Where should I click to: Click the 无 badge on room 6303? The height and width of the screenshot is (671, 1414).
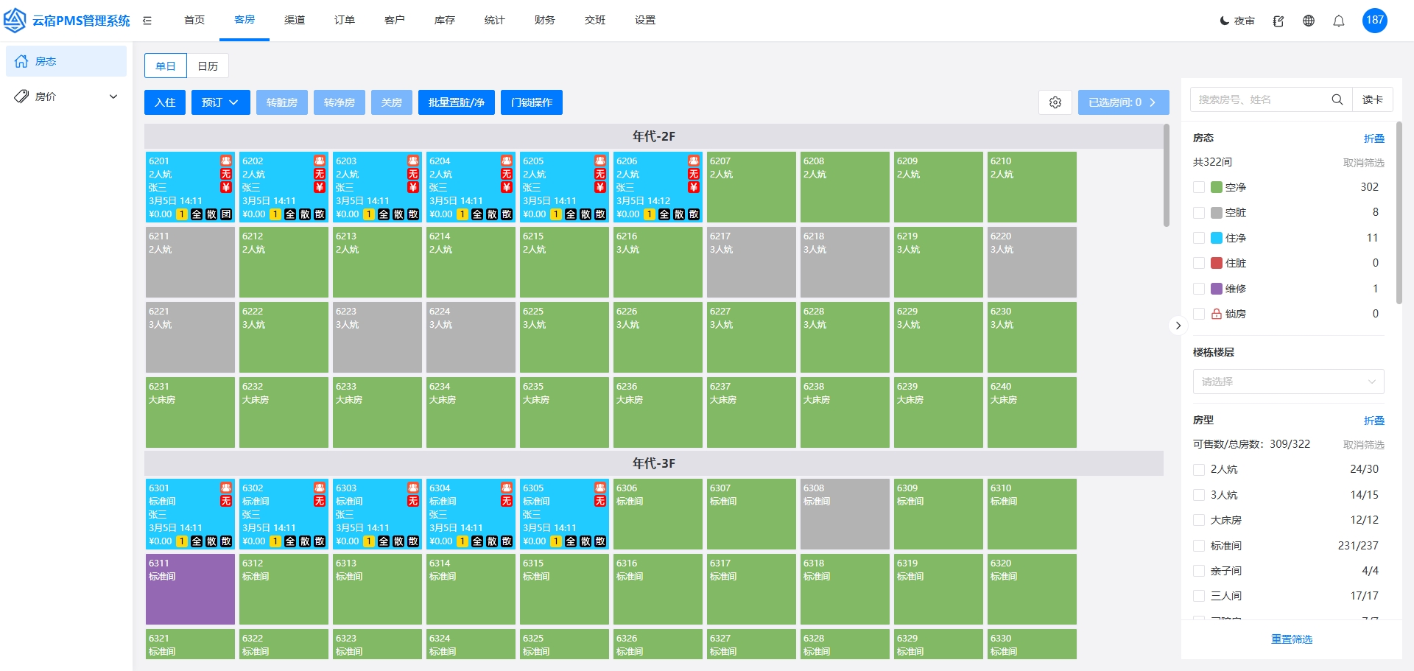413,501
